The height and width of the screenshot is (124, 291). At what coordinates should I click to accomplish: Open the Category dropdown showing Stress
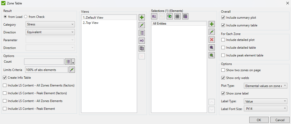(x=50, y=25)
